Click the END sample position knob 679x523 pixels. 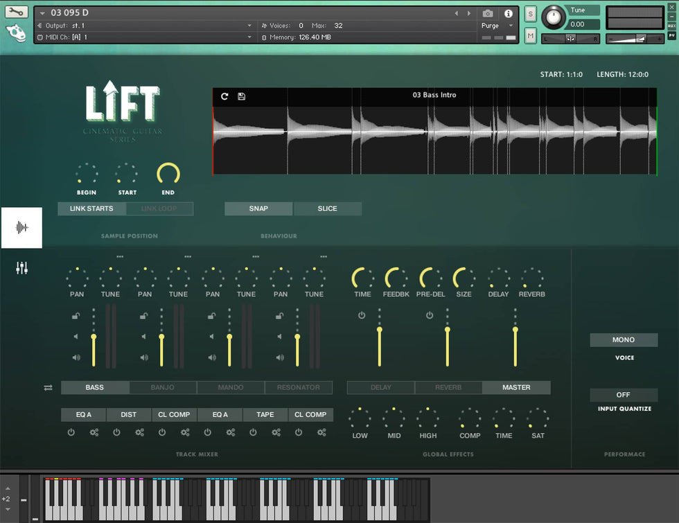[168, 174]
